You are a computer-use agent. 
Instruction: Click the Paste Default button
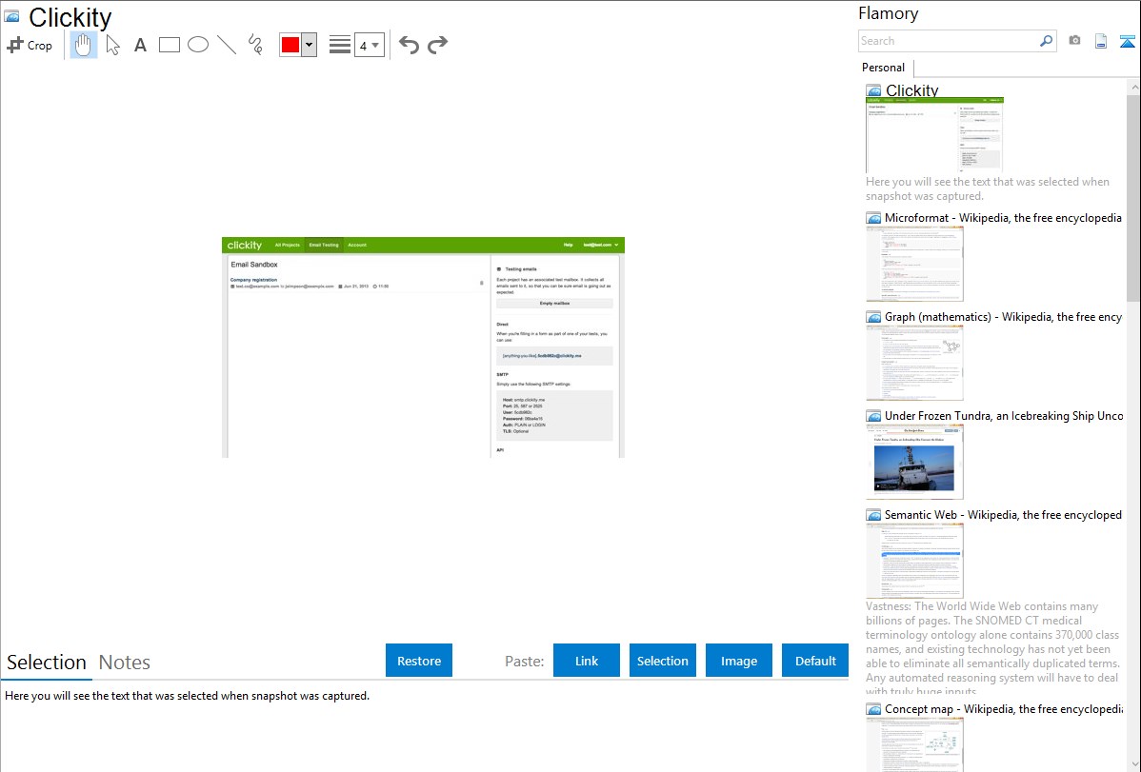click(x=815, y=661)
